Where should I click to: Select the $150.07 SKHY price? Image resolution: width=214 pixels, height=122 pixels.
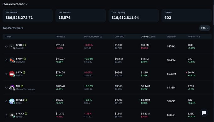(x=60, y=59)
